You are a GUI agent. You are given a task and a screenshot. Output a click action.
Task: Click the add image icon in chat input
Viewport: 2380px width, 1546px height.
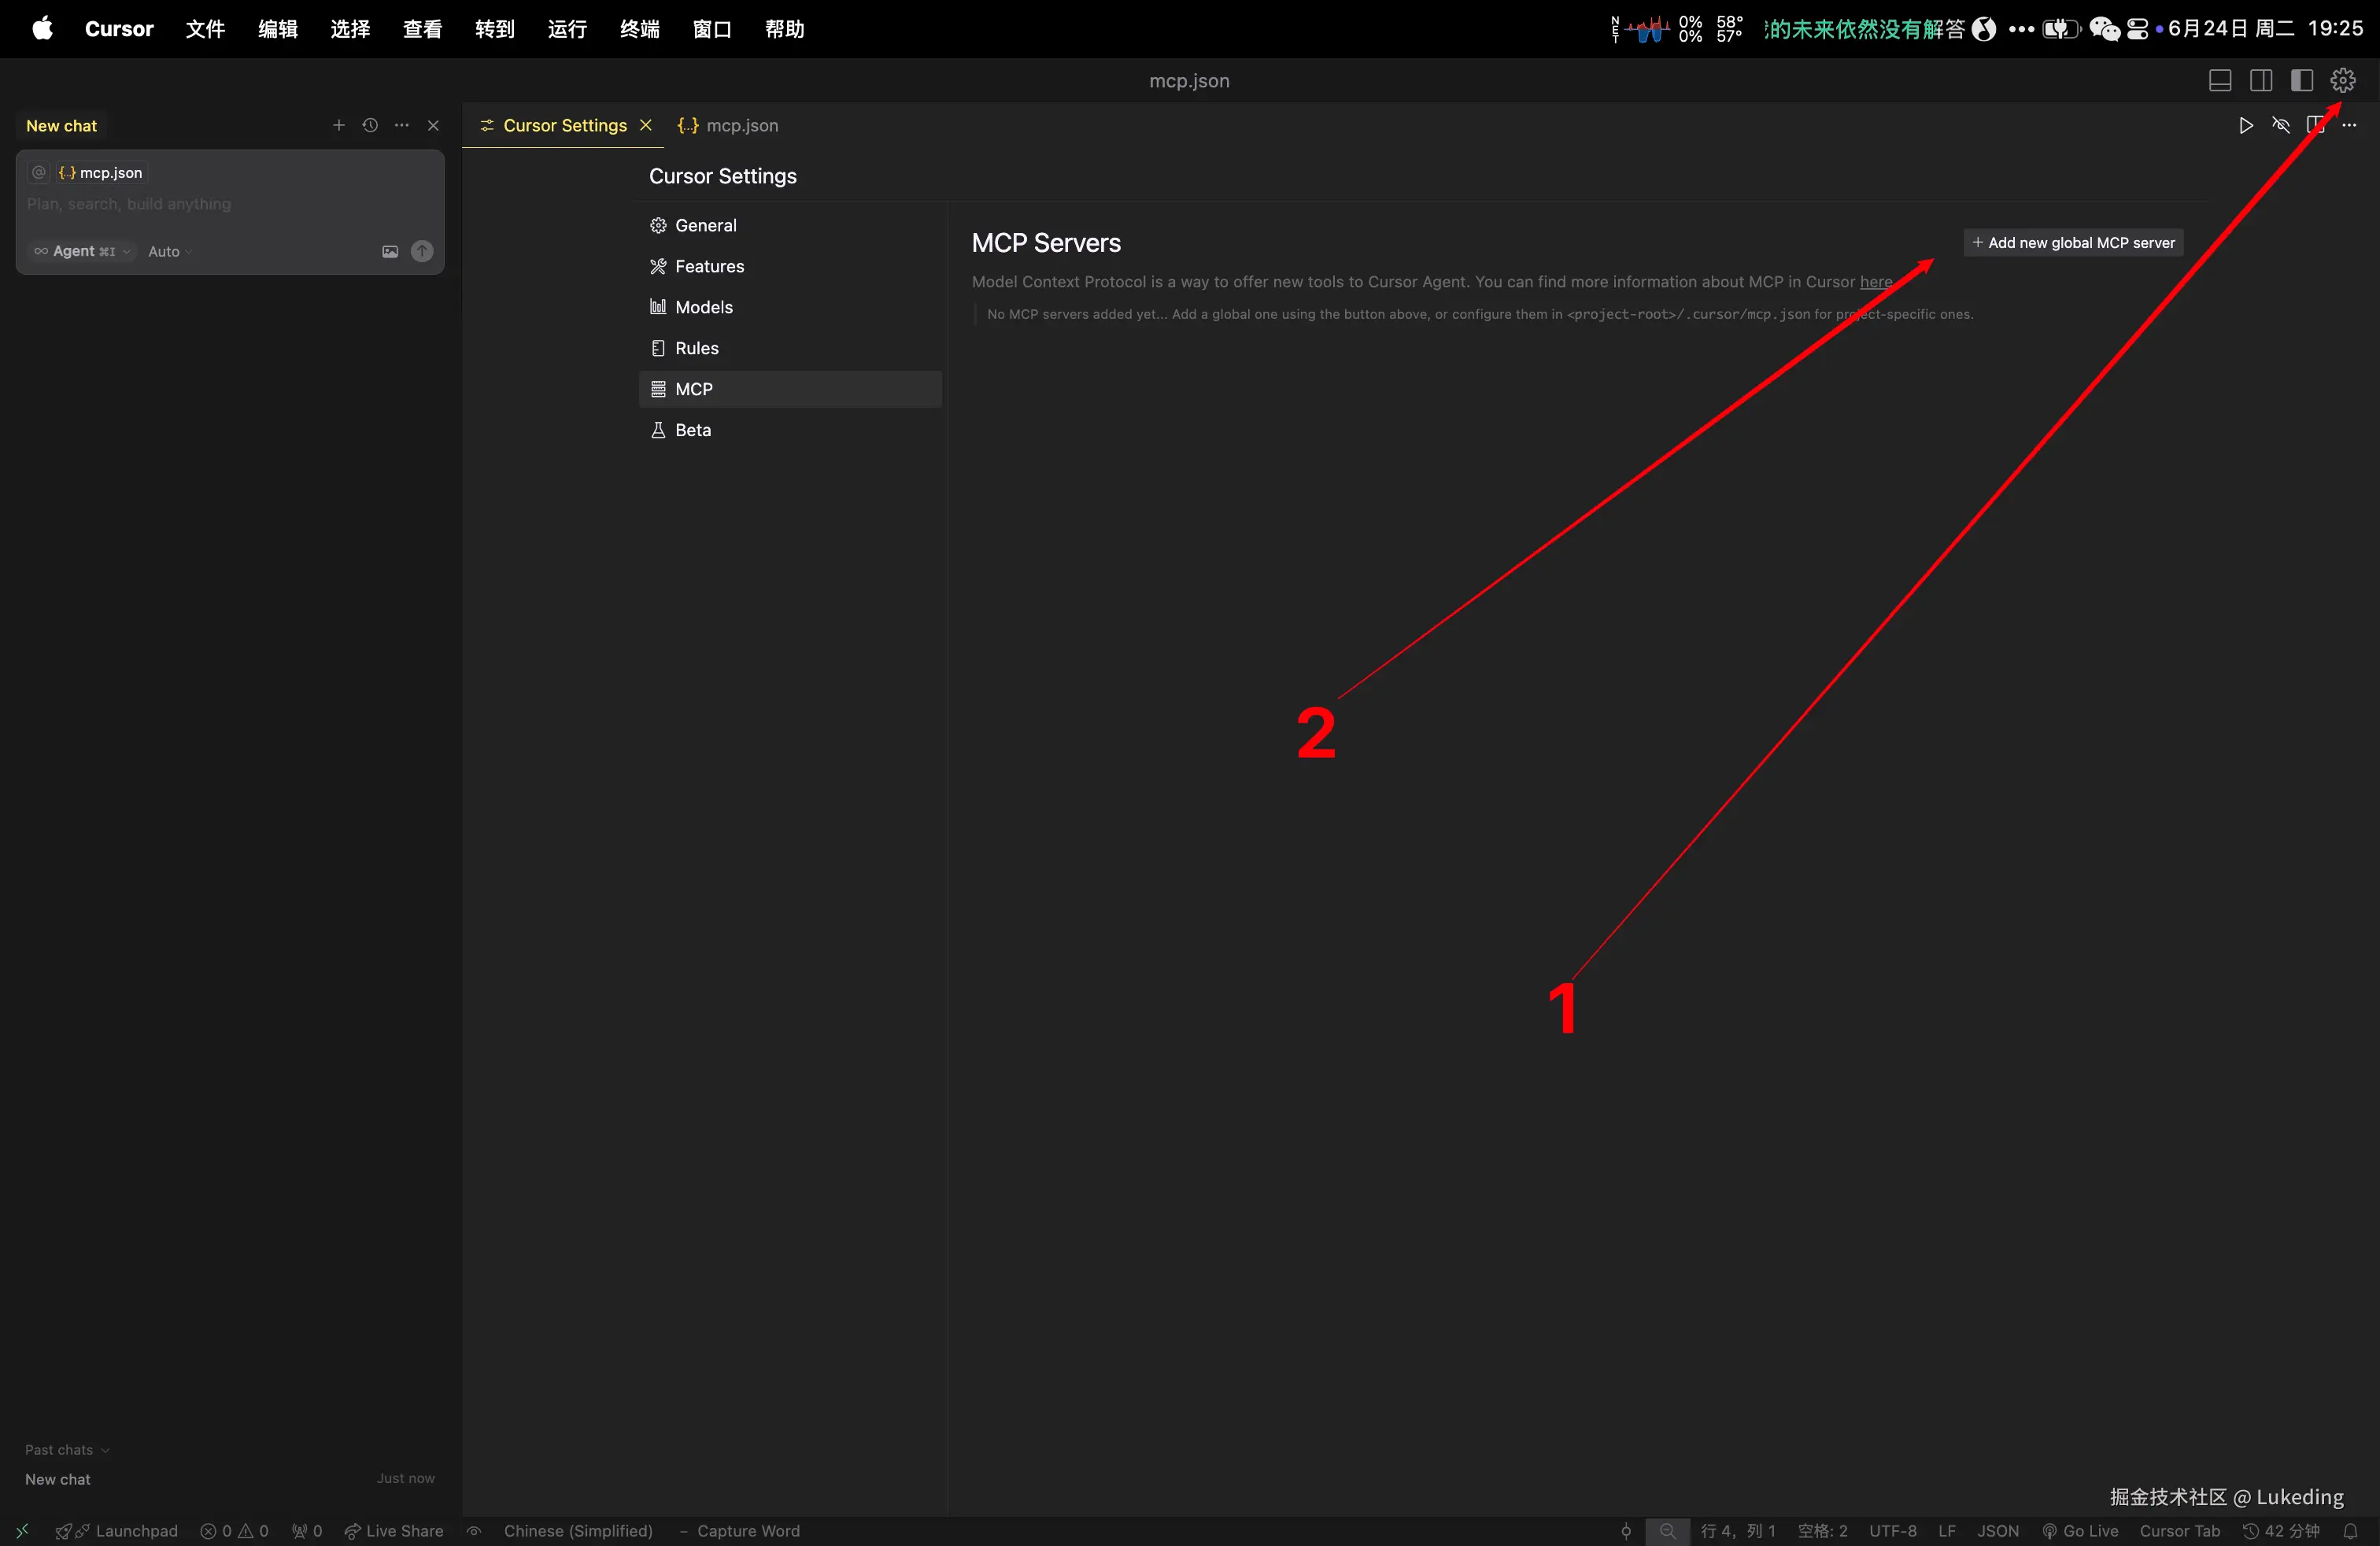pyautogui.click(x=390, y=251)
